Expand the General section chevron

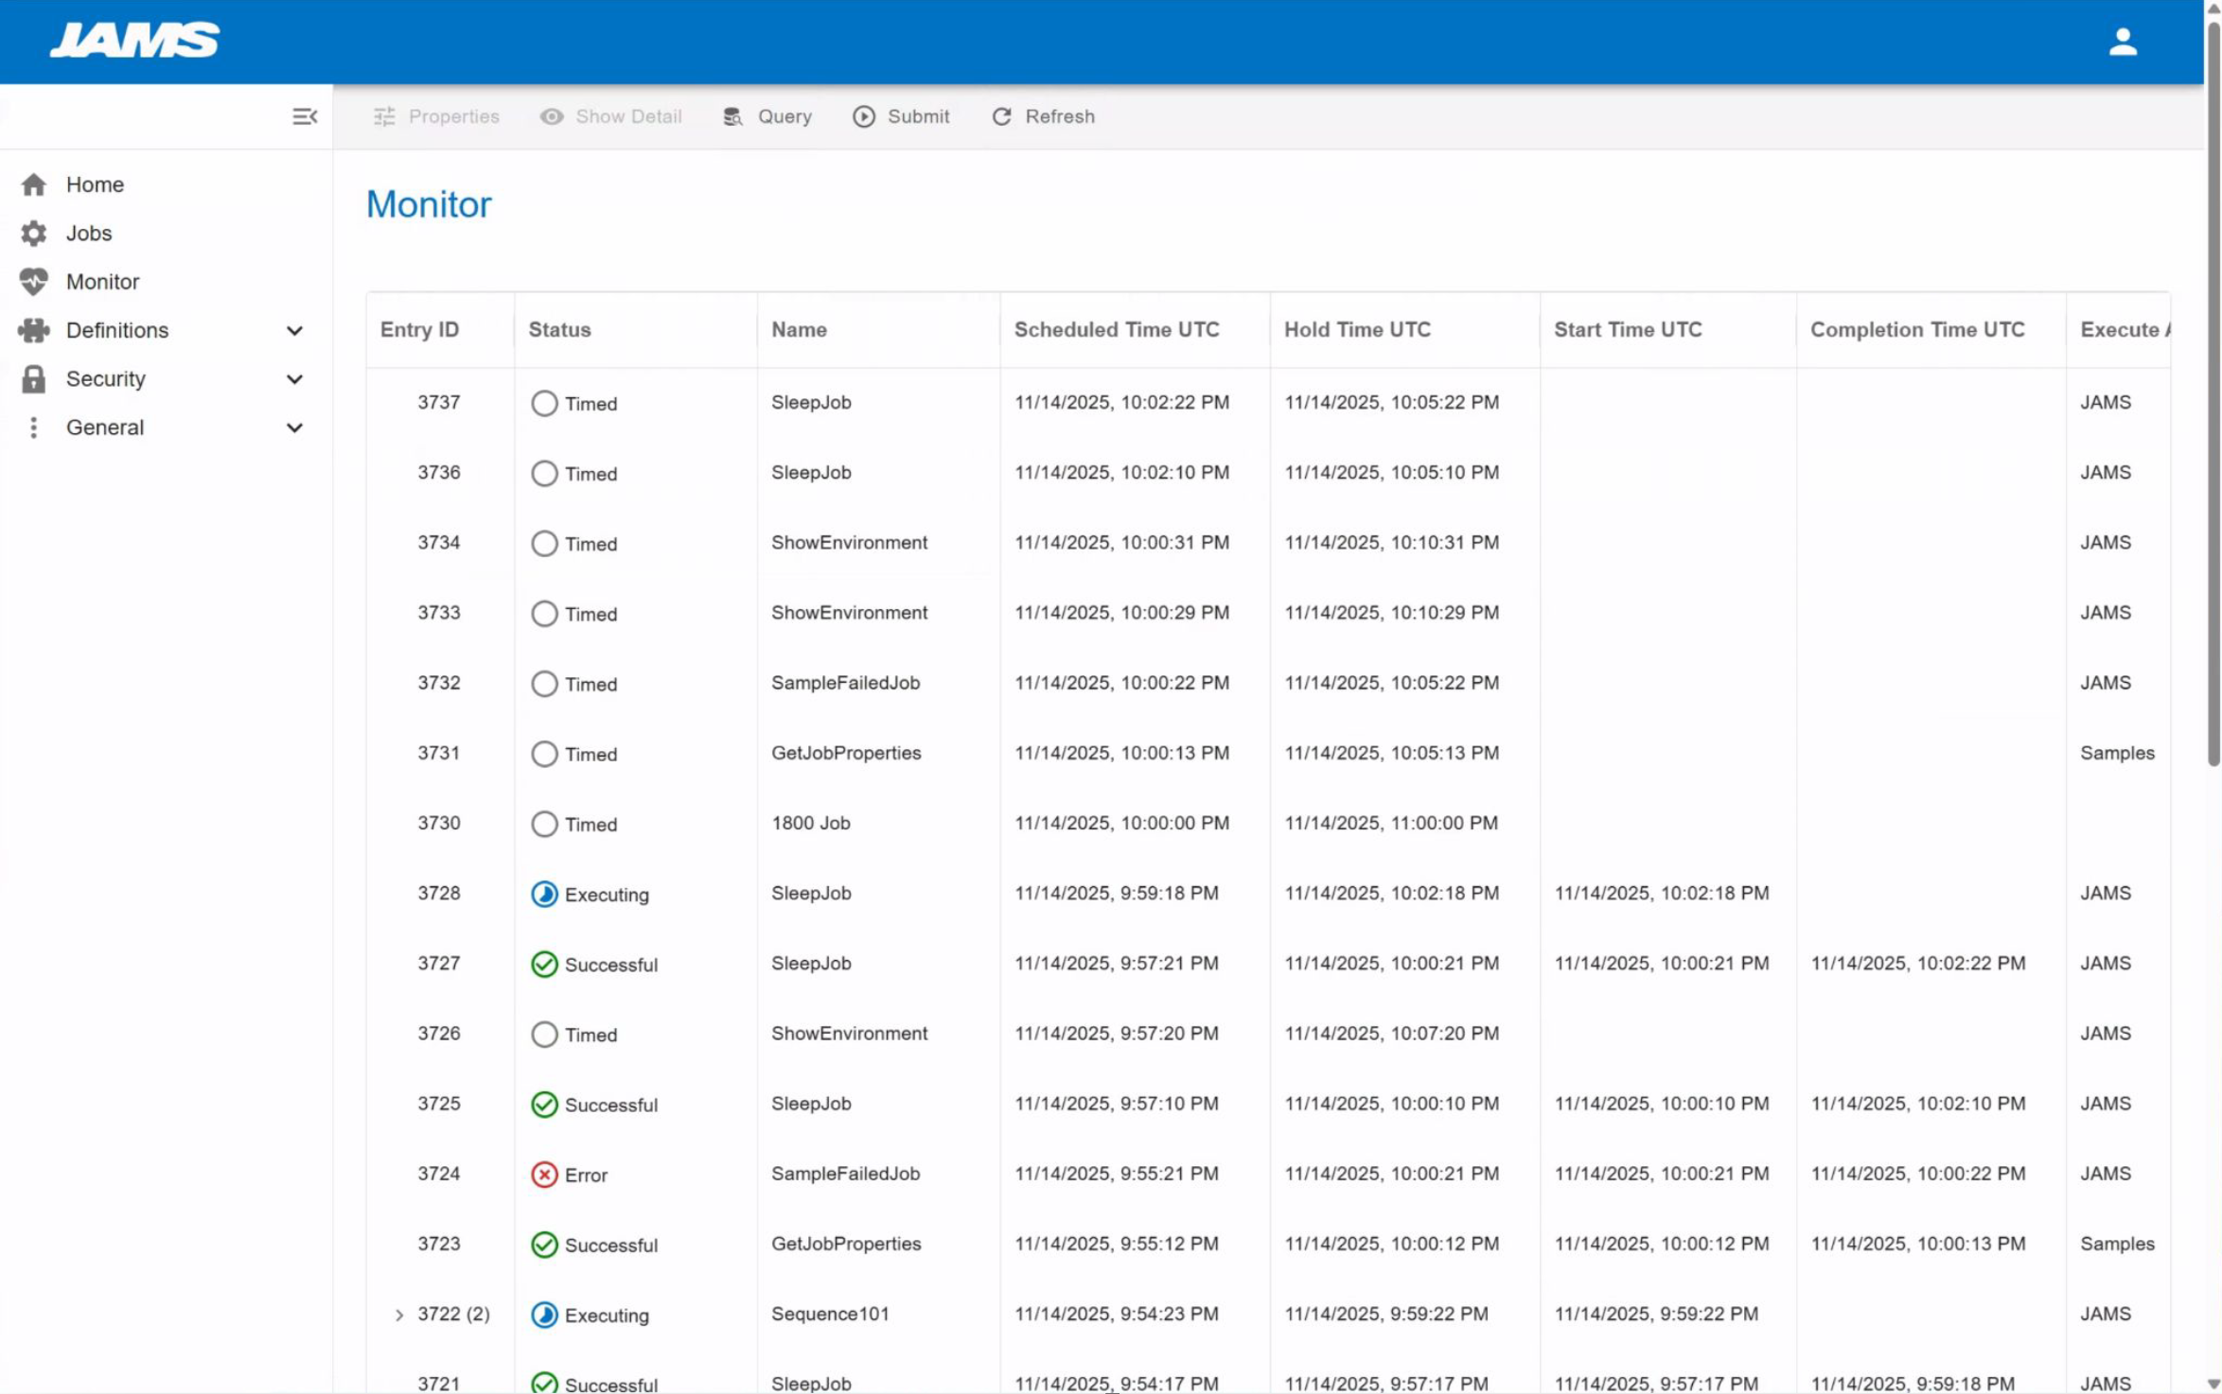pos(294,427)
